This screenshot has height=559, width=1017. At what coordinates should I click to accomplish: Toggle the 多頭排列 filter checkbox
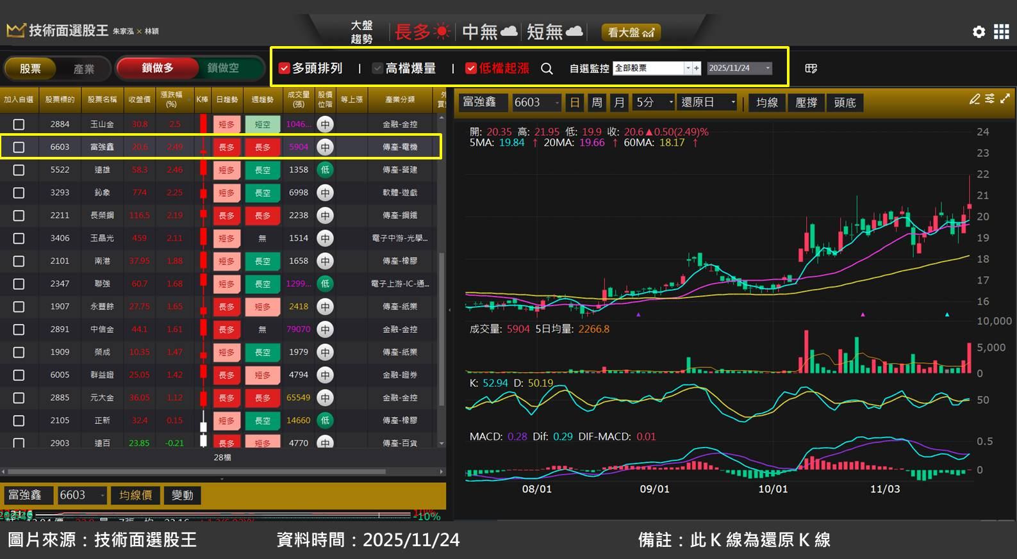click(285, 68)
